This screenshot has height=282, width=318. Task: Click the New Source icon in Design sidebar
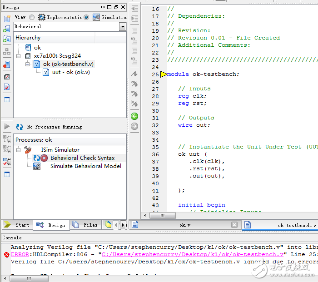click(x=7, y=19)
